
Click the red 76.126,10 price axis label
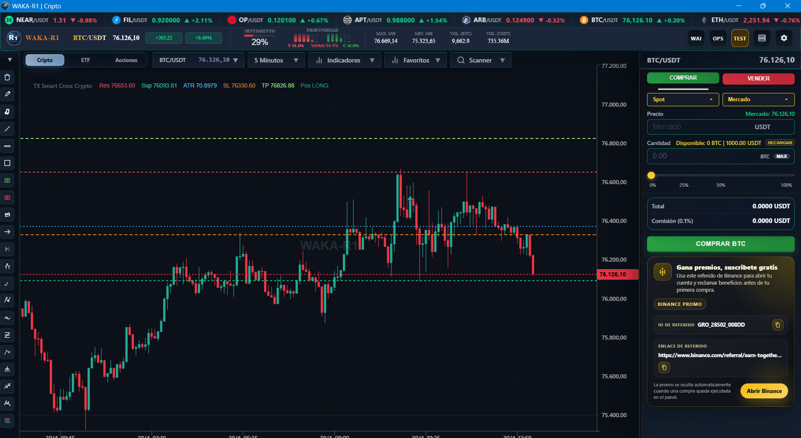click(x=618, y=274)
